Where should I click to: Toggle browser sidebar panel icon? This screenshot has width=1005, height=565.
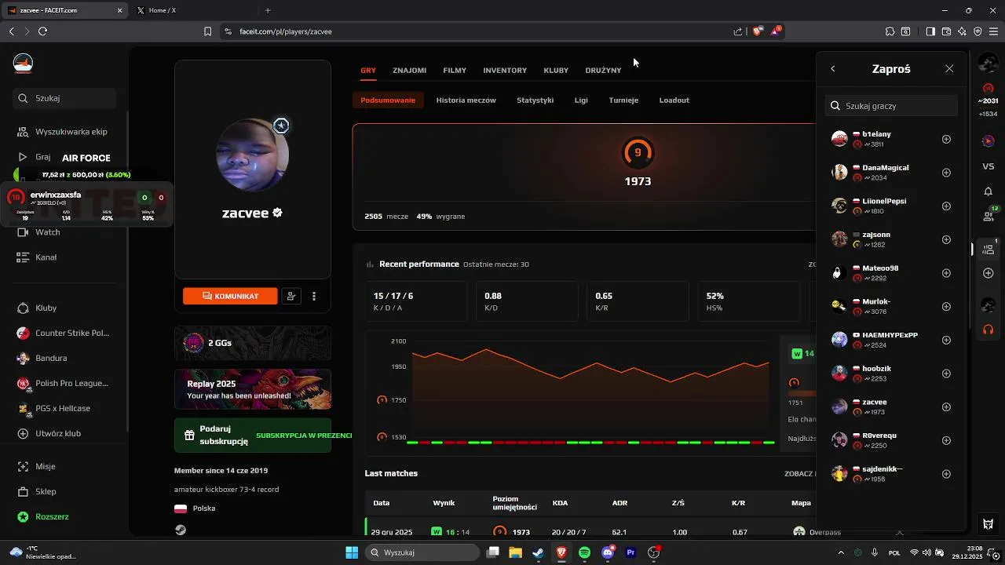pyautogui.click(x=930, y=31)
